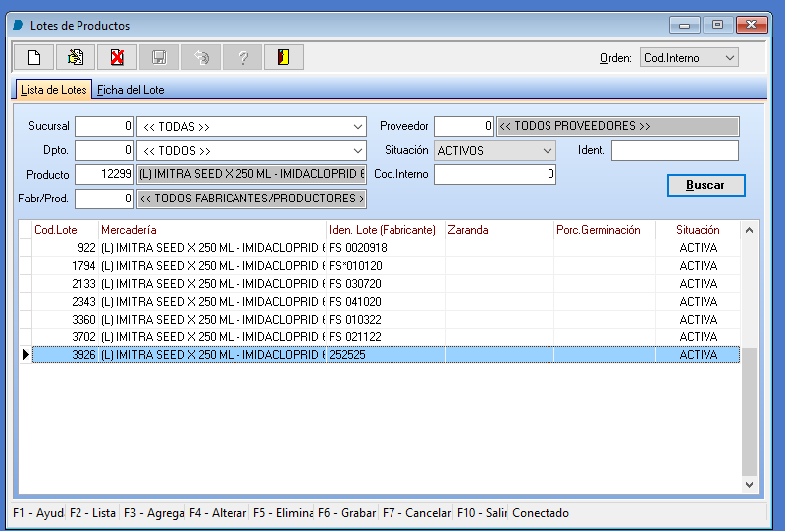Click F6 - Grabar in status bar
The height and width of the screenshot is (531, 785).
pos(347,513)
